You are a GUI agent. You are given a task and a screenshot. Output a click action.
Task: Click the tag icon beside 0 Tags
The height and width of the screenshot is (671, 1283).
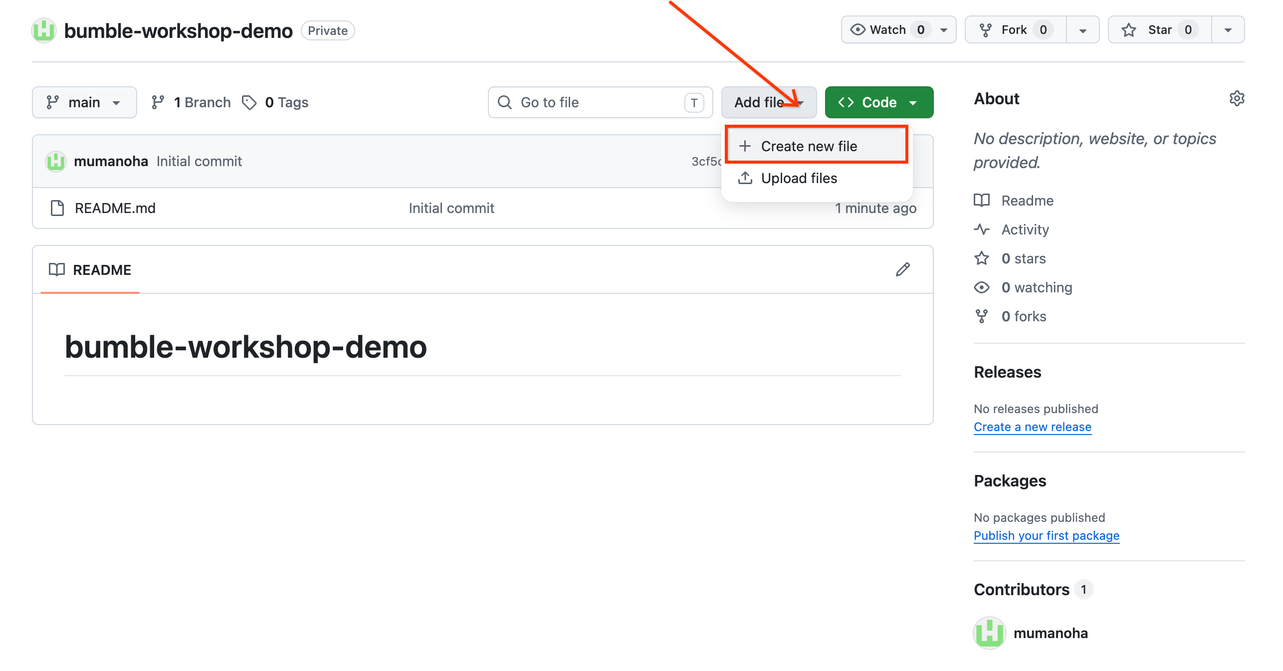point(249,102)
